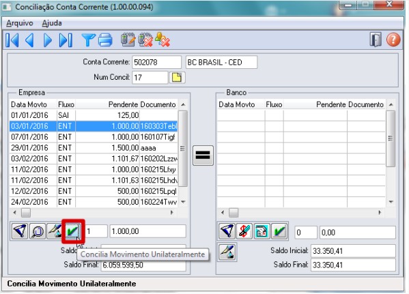Click Empresa list scroll down arrow
Screen dimensions: 409x294
pyautogui.click(x=183, y=202)
